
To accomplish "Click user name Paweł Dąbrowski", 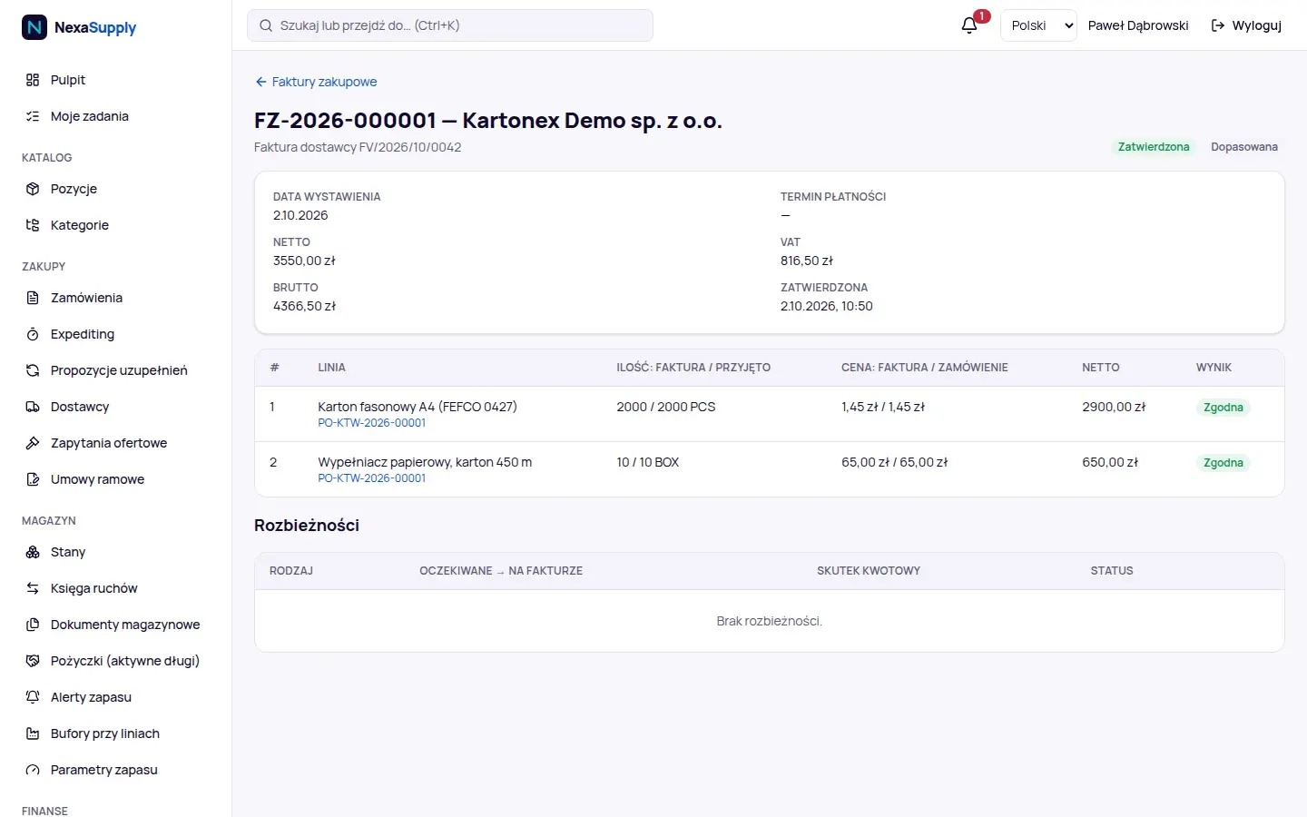I will coord(1138,25).
